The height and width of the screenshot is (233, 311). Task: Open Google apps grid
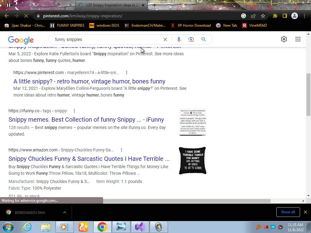[298, 39]
